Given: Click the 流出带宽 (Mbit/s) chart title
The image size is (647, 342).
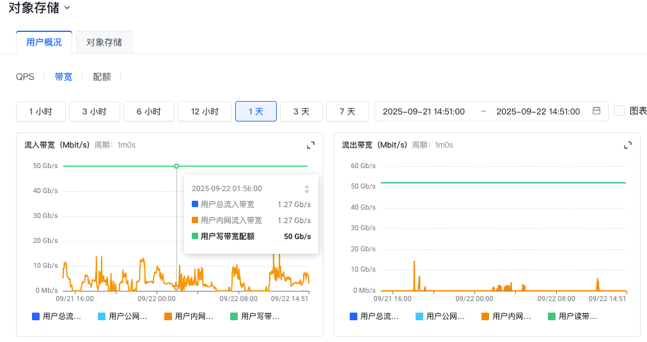Looking at the screenshot, I should tap(375, 145).
